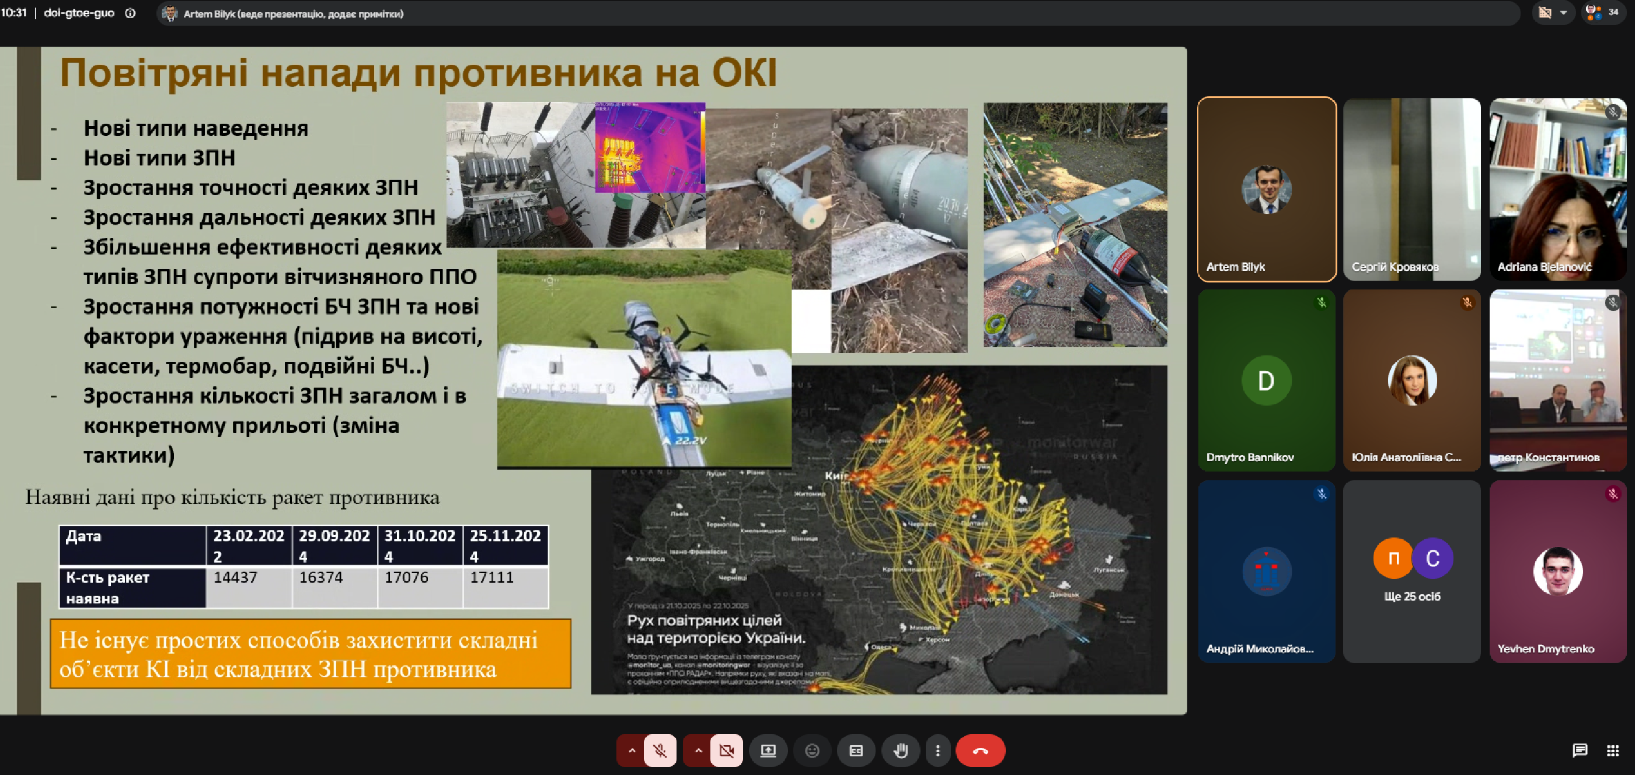Open the chat panel icon

click(1580, 751)
